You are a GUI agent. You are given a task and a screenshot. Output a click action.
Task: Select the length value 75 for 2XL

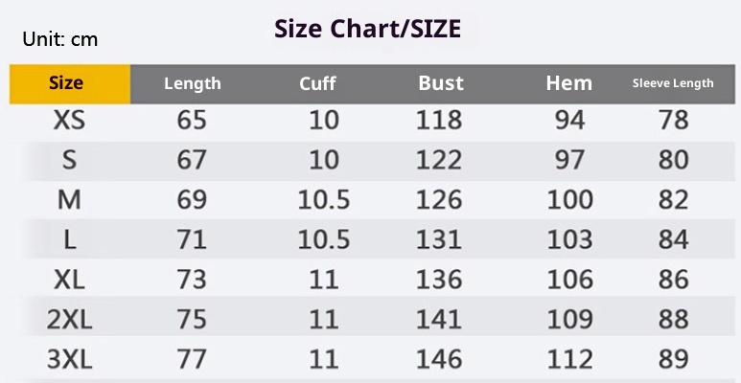[192, 320]
